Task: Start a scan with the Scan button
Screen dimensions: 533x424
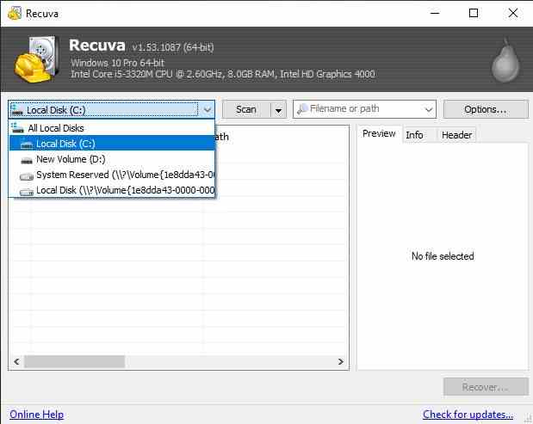Action: coord(246,109)
